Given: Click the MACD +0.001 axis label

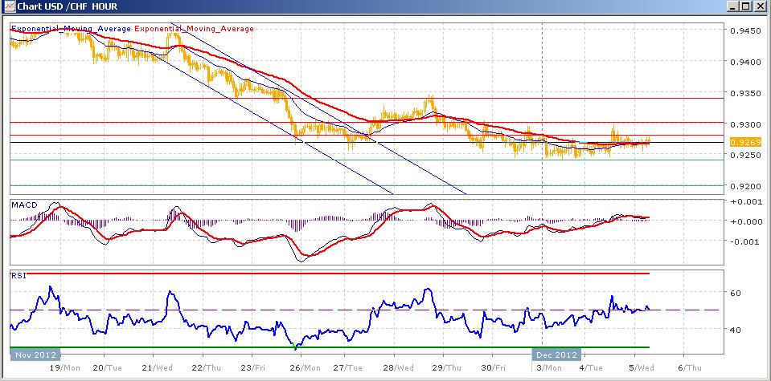Looking at the screenshot, I should (743, 201).
